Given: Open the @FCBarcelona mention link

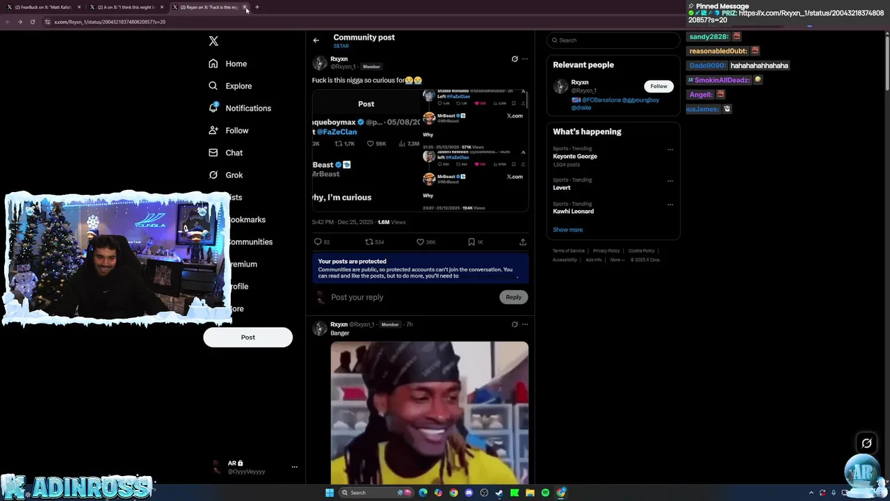Looking at the screenshot, I should pos(601,100).
